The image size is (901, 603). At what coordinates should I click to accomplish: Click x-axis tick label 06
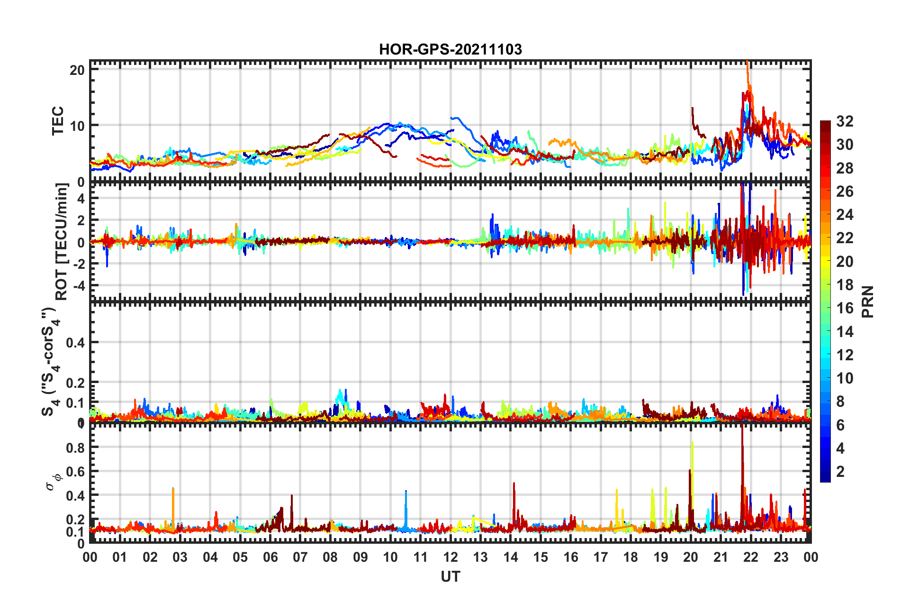pos(270,557)
